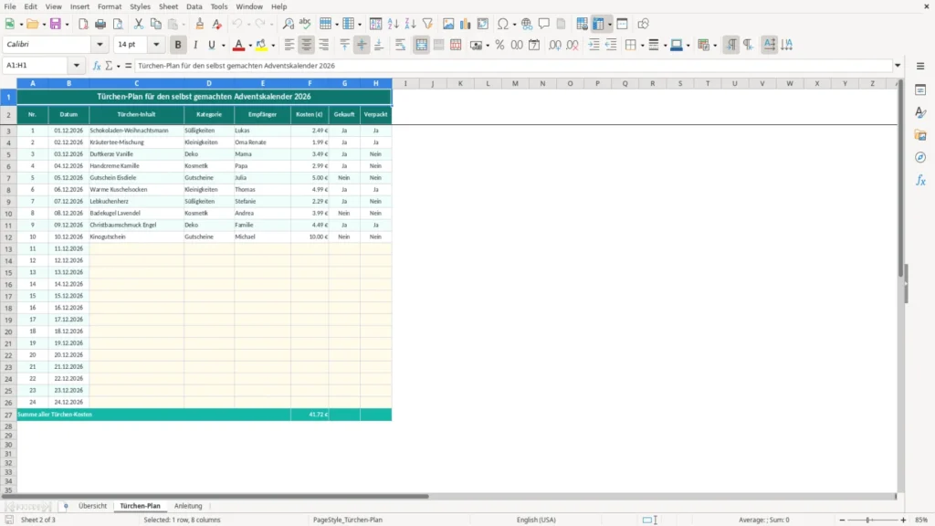Toggle underline formatting
Screen dimensions: 935x526
click(x=212, y=45)
